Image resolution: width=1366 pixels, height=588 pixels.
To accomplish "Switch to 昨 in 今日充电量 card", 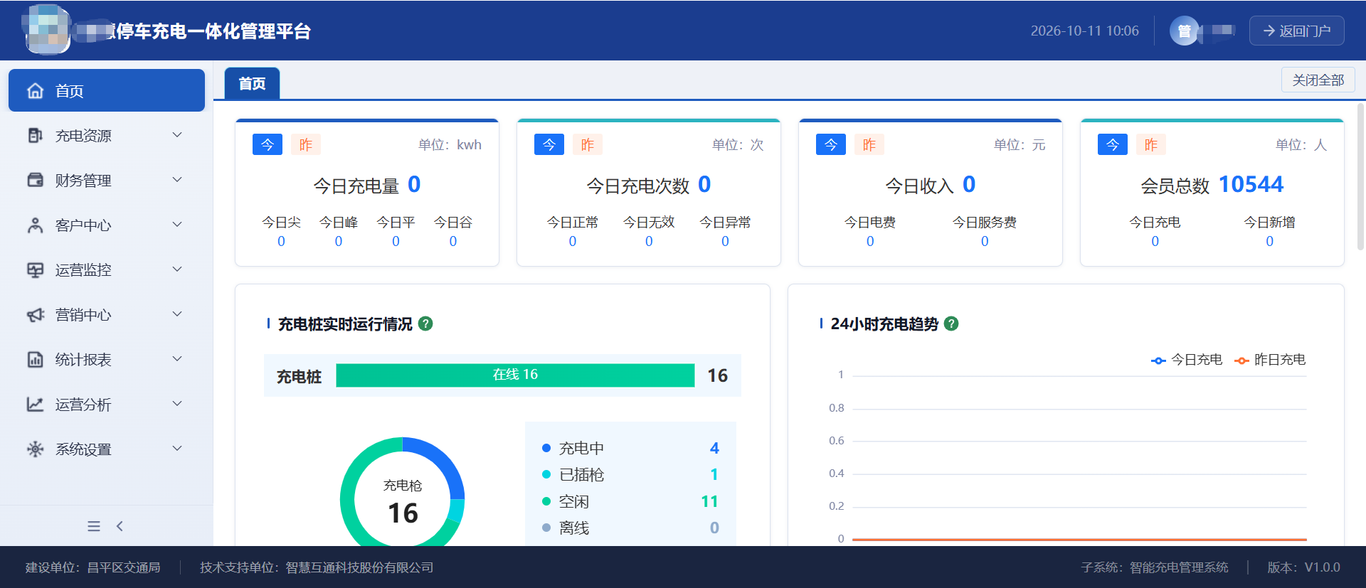I will click(x=306, y=144).
